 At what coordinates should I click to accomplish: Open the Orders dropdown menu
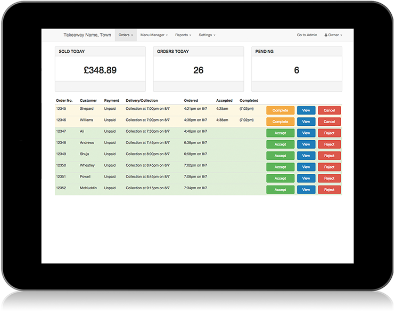[x=126, y=35]
